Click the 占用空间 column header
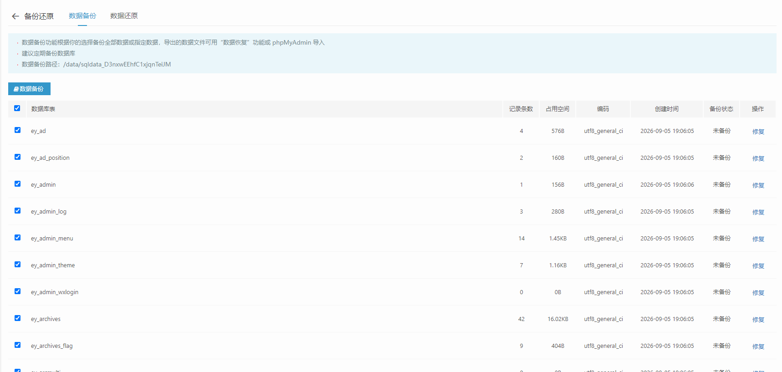Screen dimensions: 782x372 pyautogui.click(x=557, y=109)
